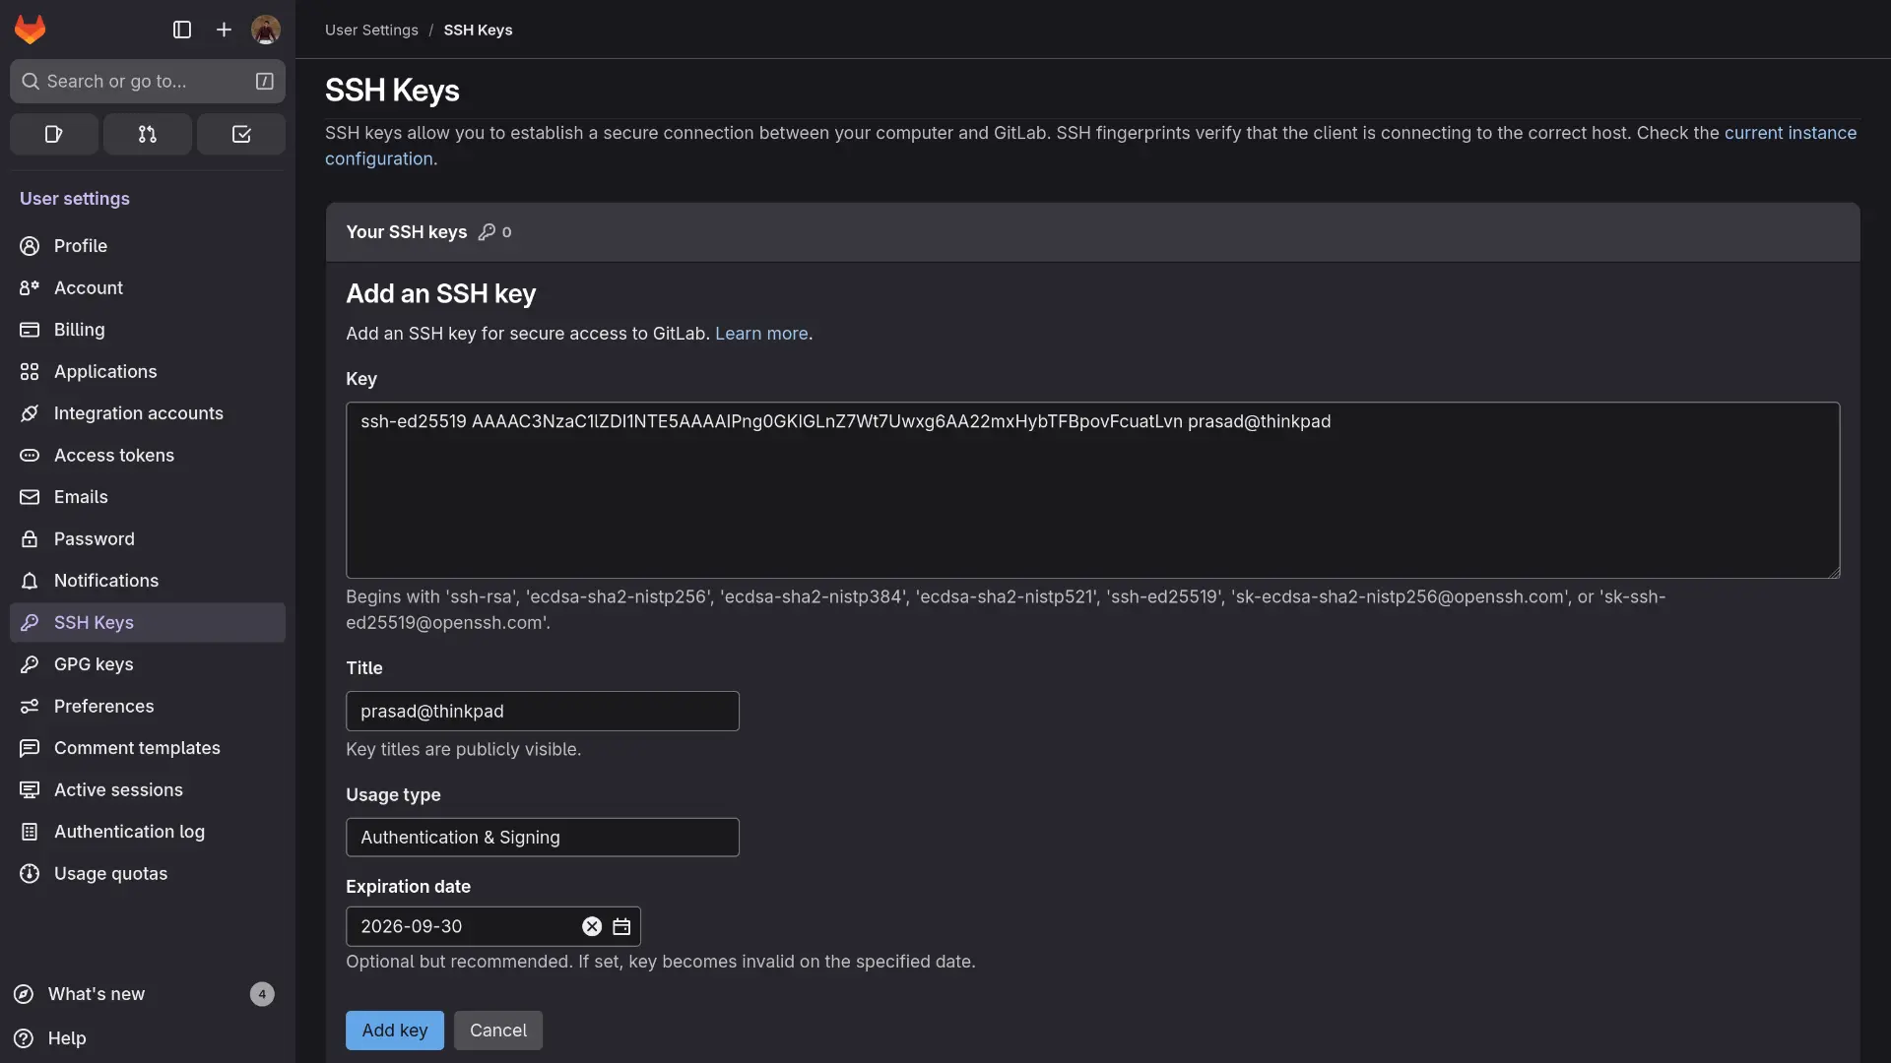Open assigned issues icon shortcut
Screen dimensions: 1891x1063
click(x=54, y=134)
